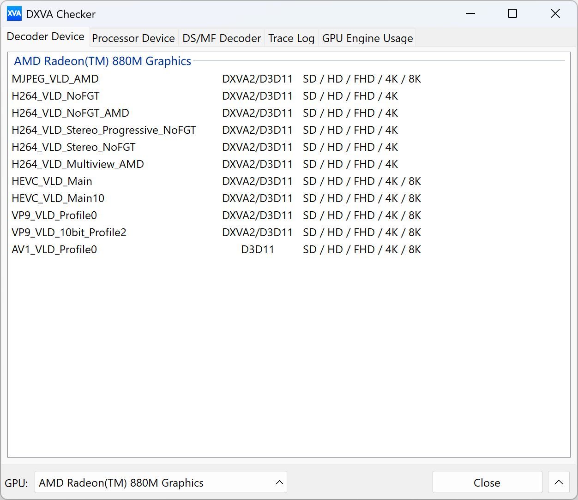Viewport: 578px width, 500px height.
Task: Click the DXVA2/D3D11 value in the HEVC_VLD_Main row
Action: pos(258,181)
